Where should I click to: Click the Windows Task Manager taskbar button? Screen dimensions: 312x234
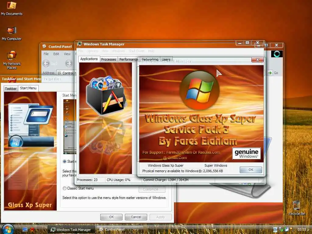click(x=71, y=230)
